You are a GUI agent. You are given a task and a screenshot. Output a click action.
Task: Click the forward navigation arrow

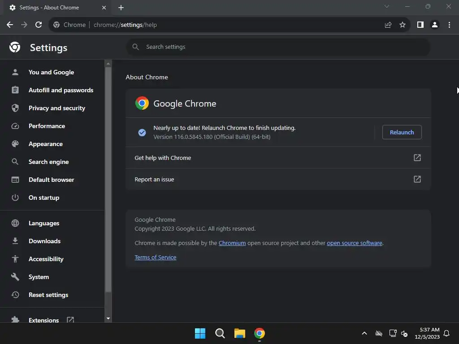coord(24,25)
